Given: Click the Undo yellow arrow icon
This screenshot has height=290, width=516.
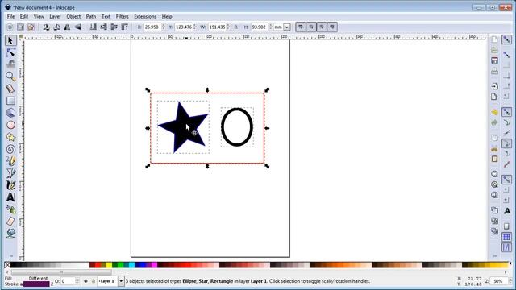Looking at the screenshot, I should coord(494,112).
